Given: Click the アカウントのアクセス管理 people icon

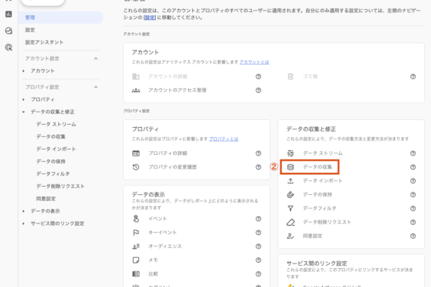Looking at the screenshot, I should (136, 91).
